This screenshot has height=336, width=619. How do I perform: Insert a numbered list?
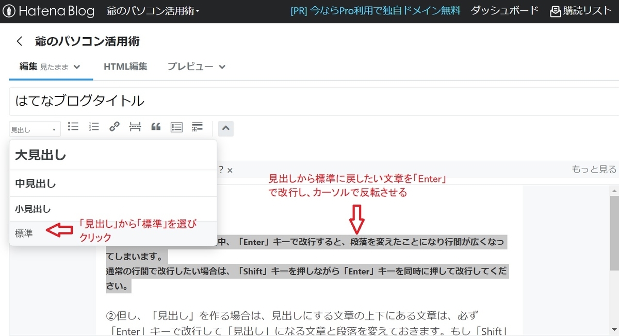tap(93, 127)
